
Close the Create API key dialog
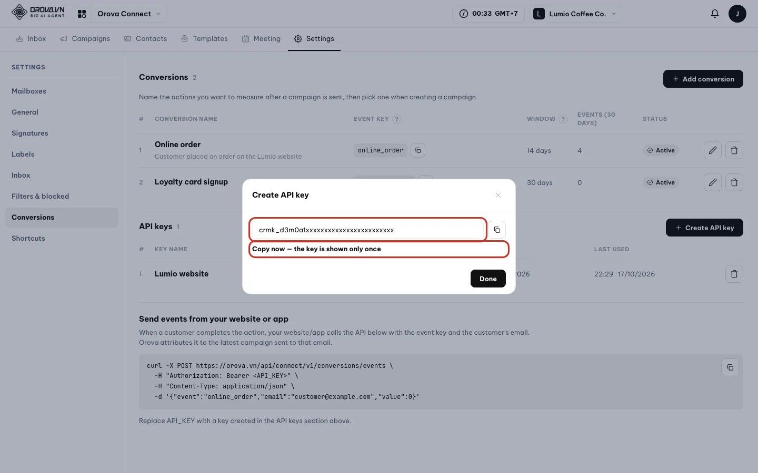(x=498, y=195)
